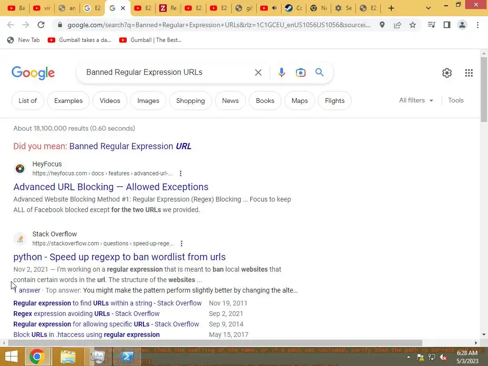The image size is (488, 366).
Task: Click the address bar URL
Action: [219, 25]
